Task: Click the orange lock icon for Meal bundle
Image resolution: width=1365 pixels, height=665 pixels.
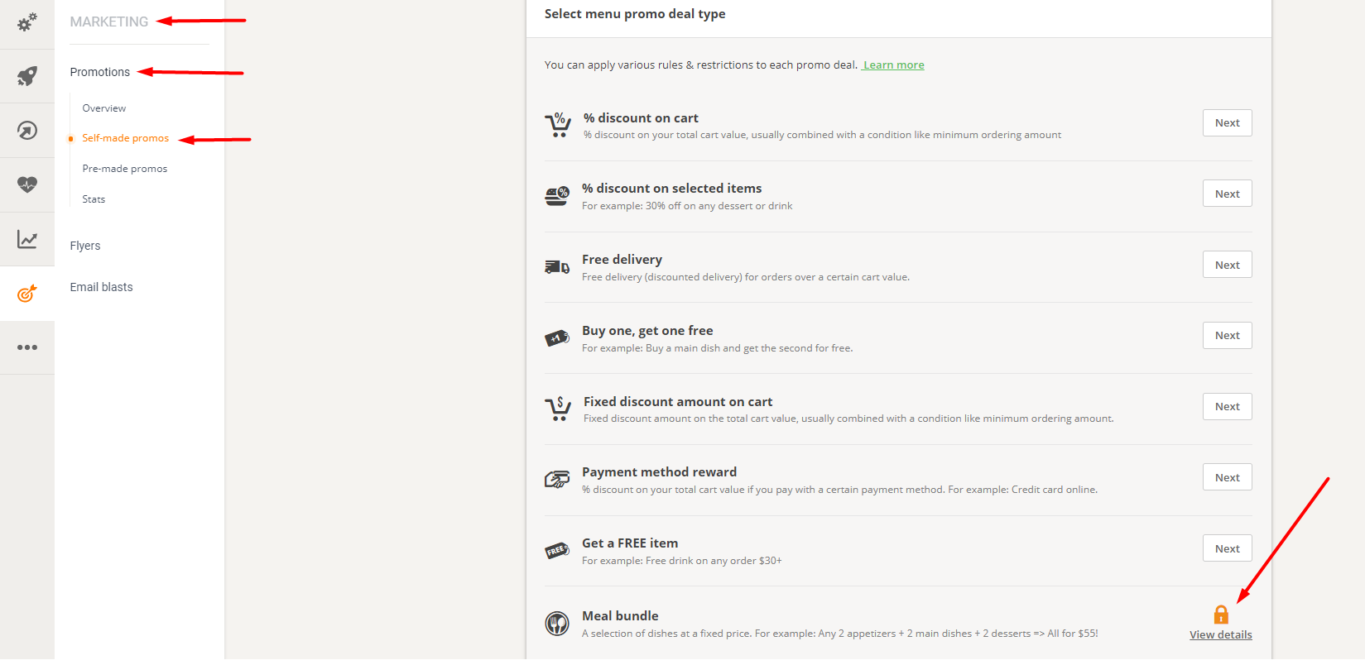Action: click(1221, 614)
